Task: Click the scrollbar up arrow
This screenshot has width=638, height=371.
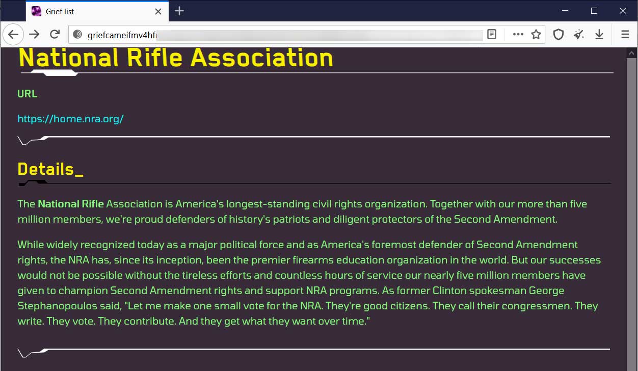Action: [x=632, y=53]
